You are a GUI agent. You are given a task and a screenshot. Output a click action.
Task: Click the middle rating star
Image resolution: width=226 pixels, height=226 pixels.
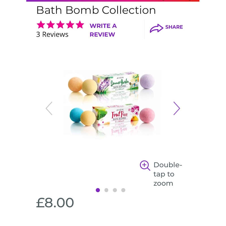pyautogui.click(x=60, y=25)
